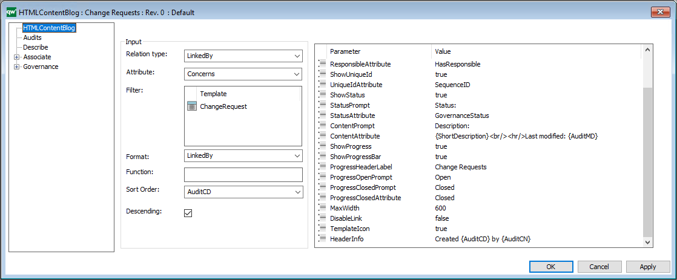
Task: Uncheck the Descending checkbox
Action: [188, 213]
